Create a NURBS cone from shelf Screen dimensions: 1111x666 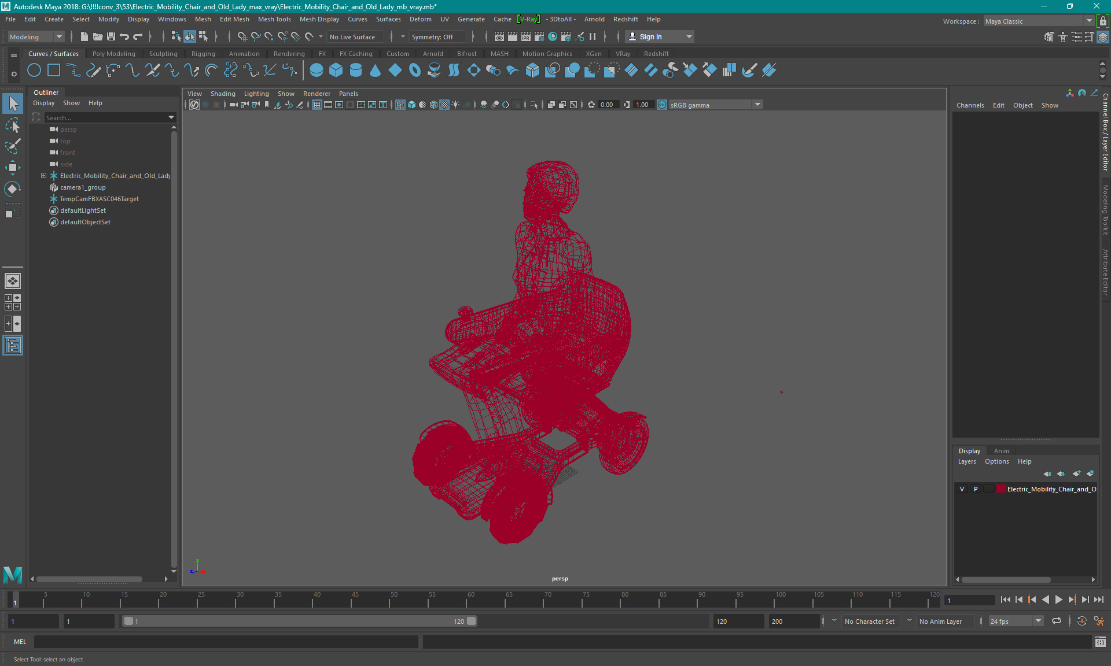pyautogui.click(x=376, y=71)
